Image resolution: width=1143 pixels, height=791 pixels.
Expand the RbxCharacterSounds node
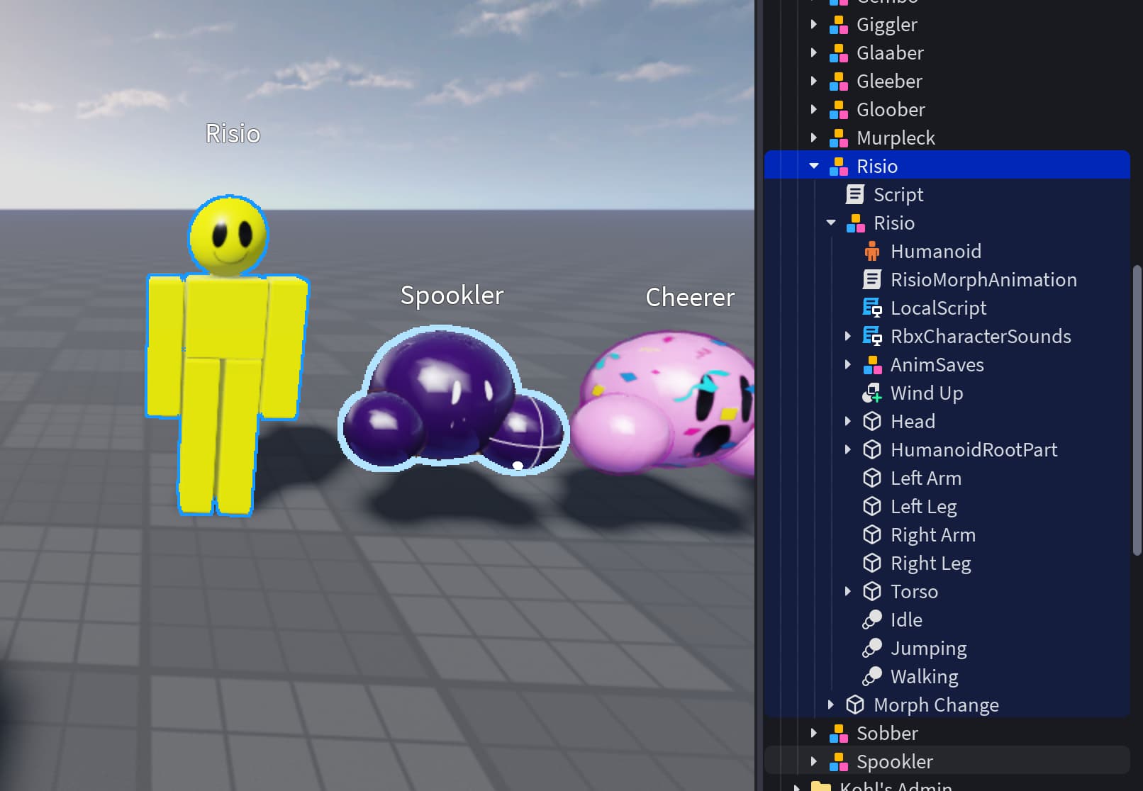(848, 337)
